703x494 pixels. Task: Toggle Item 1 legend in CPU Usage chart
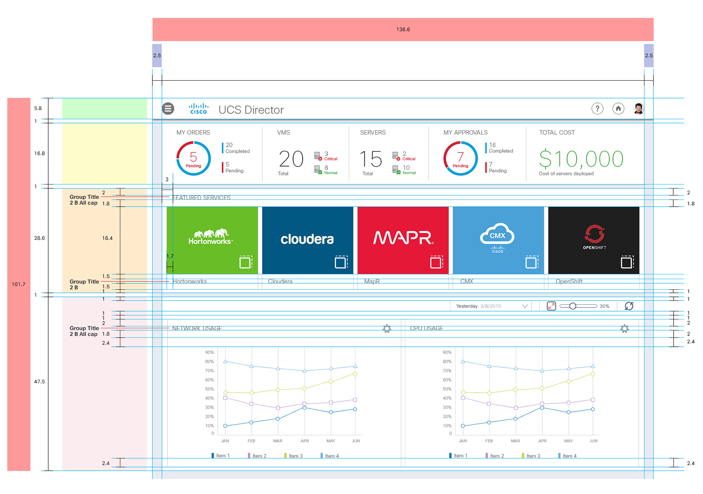pos(458,456)
